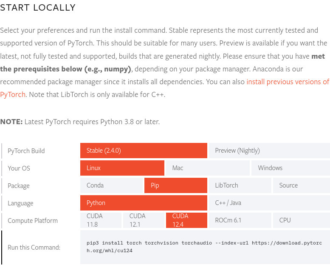The height and width of the screenshot is (276, 330).
Task: Select Linux as your OS
Action: pos(122,168)
